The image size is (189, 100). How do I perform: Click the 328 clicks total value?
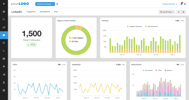point(59,65)
